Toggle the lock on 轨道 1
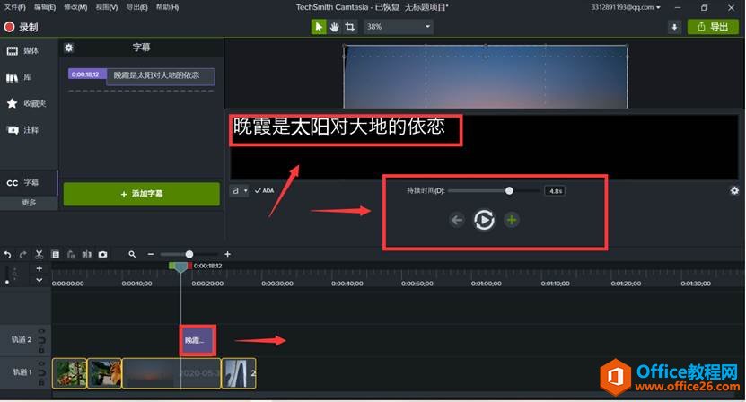The image size is (746, 402). (x=41, y=382)
